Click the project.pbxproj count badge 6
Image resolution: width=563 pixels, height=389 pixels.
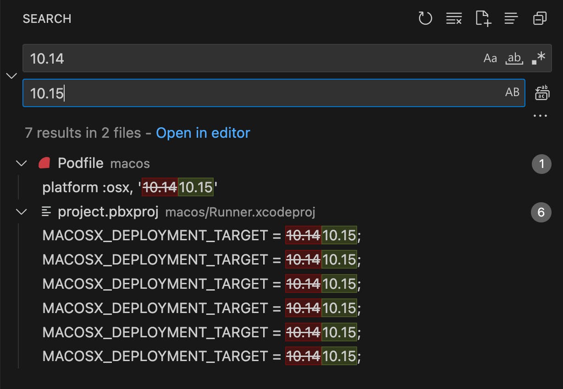tap(541, 212)
